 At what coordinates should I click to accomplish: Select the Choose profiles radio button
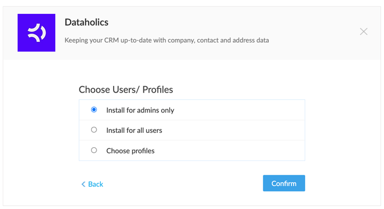pos(94,150)
